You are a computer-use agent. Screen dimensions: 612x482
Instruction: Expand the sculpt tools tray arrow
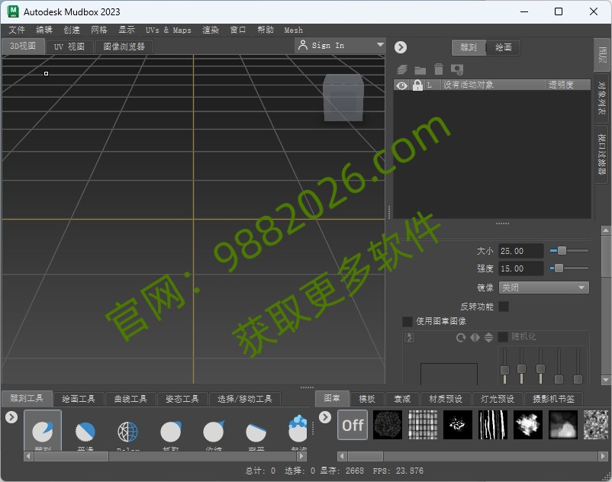click(x=11, y=417)
